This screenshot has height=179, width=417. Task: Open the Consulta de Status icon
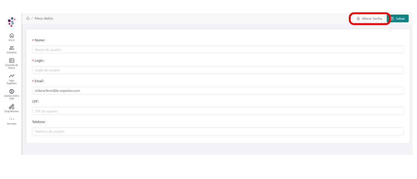point(12,61)
